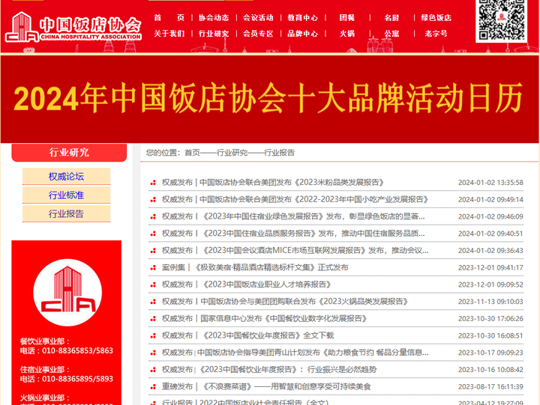Click 行业研究 in the breadcrumb
Image resolution: width=540 pixels, height=405 pixels.
click(x=232, y=153)
